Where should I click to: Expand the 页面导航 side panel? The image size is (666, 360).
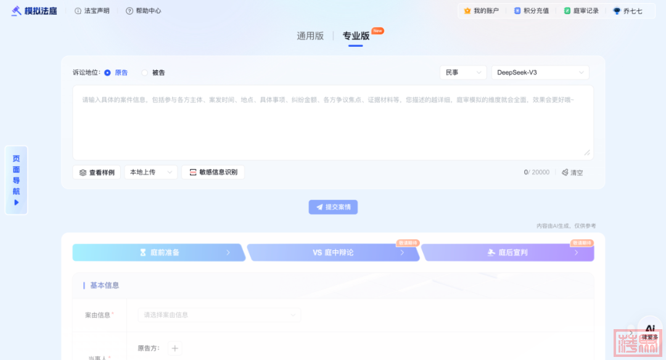(x=17, y=180)
